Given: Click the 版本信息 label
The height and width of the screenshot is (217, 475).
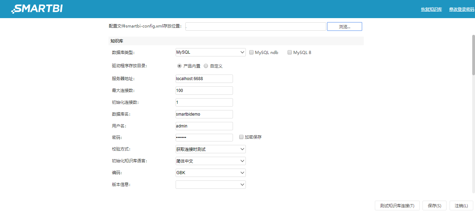Looking at the screenshot, I should (121, 185).
